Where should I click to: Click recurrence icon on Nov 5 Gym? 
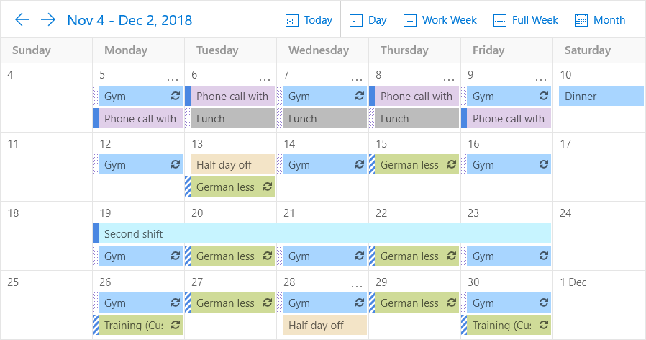pos(176,96)
